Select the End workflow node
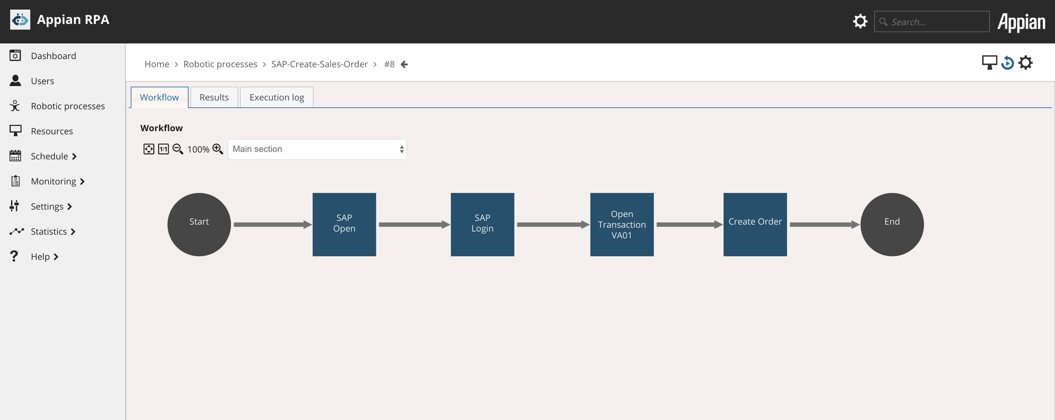 [x=892, y=224]
